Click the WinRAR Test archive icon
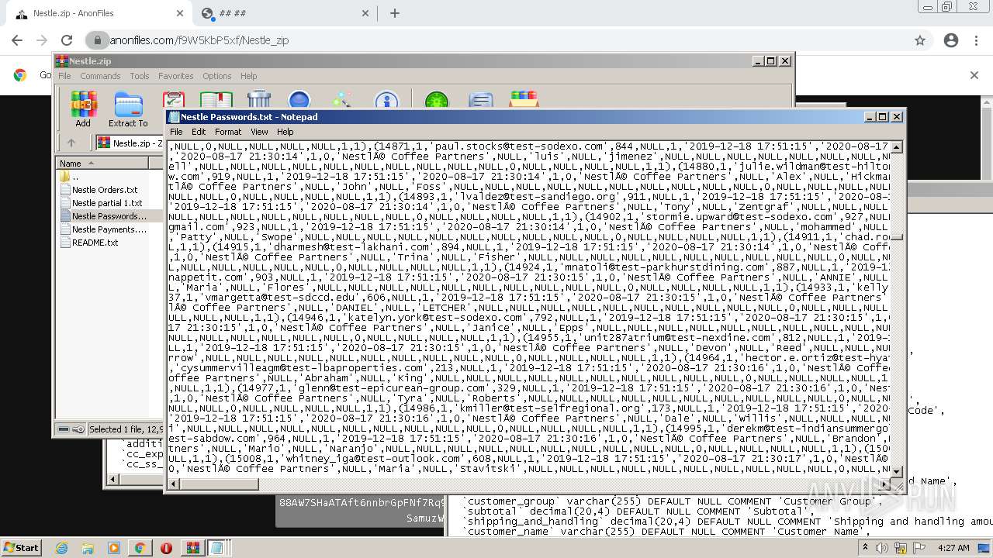Image resolution: width=993 pixels, height=558 pixels. tap(173, 100)
